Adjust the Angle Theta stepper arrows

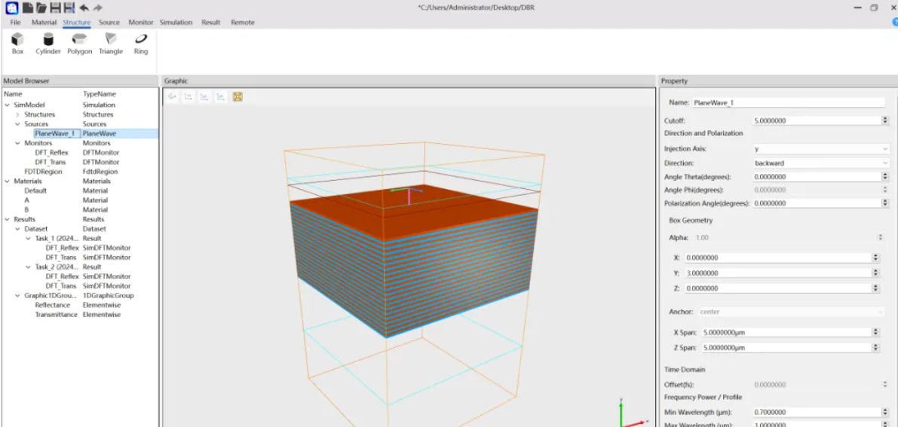[885, 177]
